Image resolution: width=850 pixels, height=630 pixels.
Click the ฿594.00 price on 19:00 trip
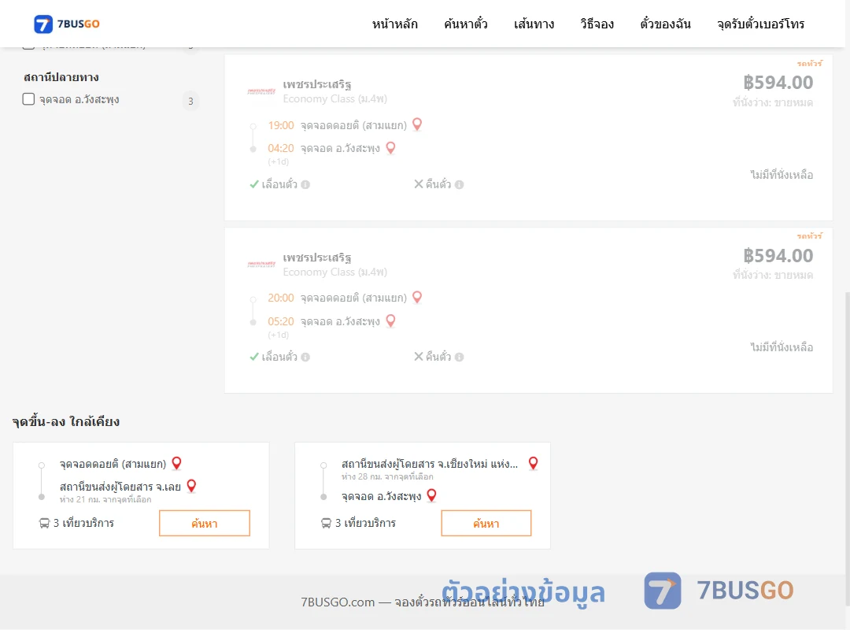pyautogui.click(x=778, y=83)
